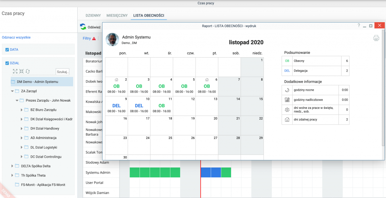Viewport: 386px width, 198px height.
Task: Click the help question mark in report window
Action: tap(358, 26)
